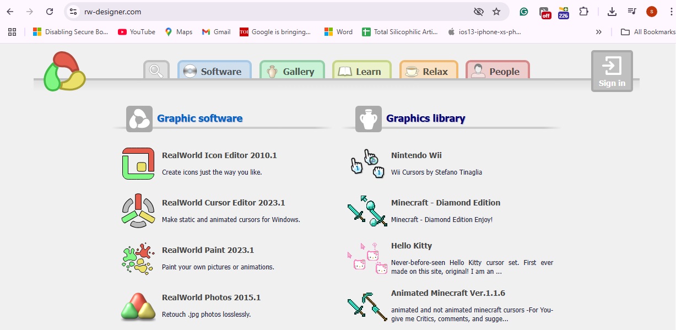Open the profile avatar menu
This screenshot has width=676, height=330.
[652, 12]
